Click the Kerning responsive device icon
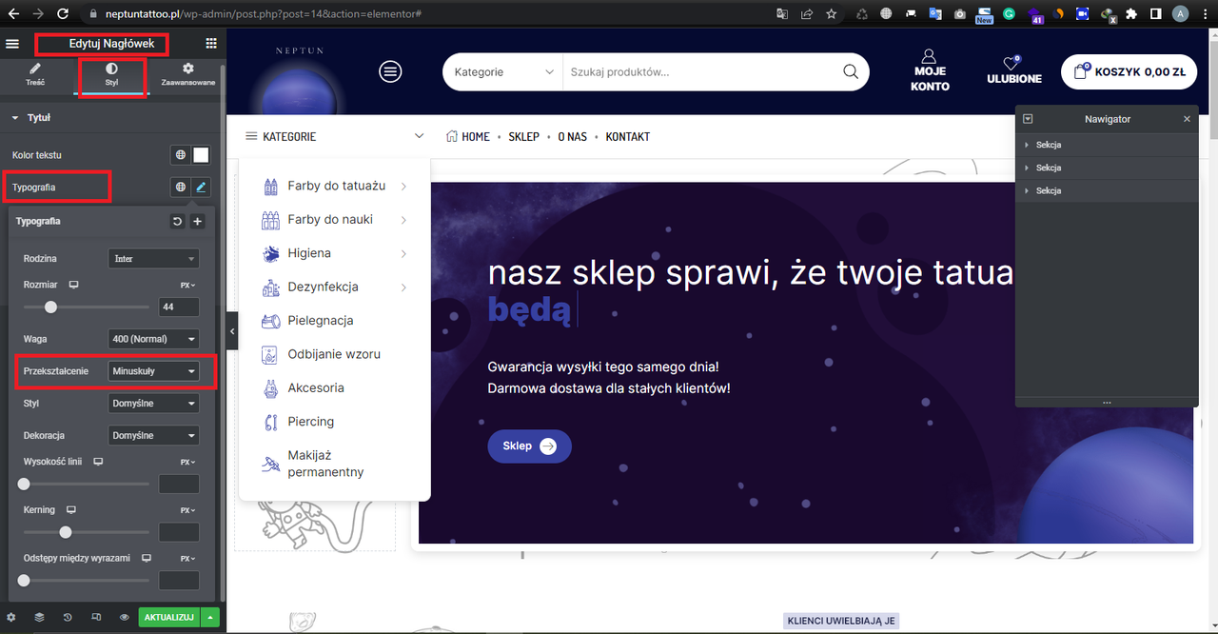Screen dimensions: 1218x634 [71, 510]
